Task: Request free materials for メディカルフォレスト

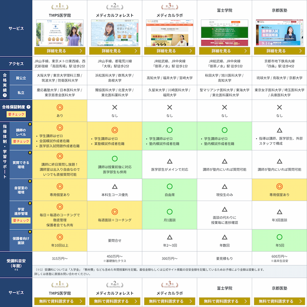Action: point(114,301)
